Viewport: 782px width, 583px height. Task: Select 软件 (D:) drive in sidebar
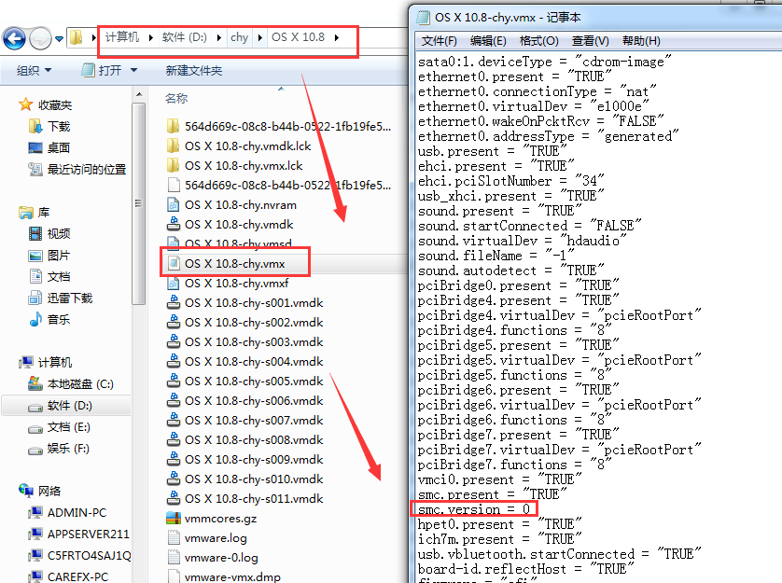point(60,406)
